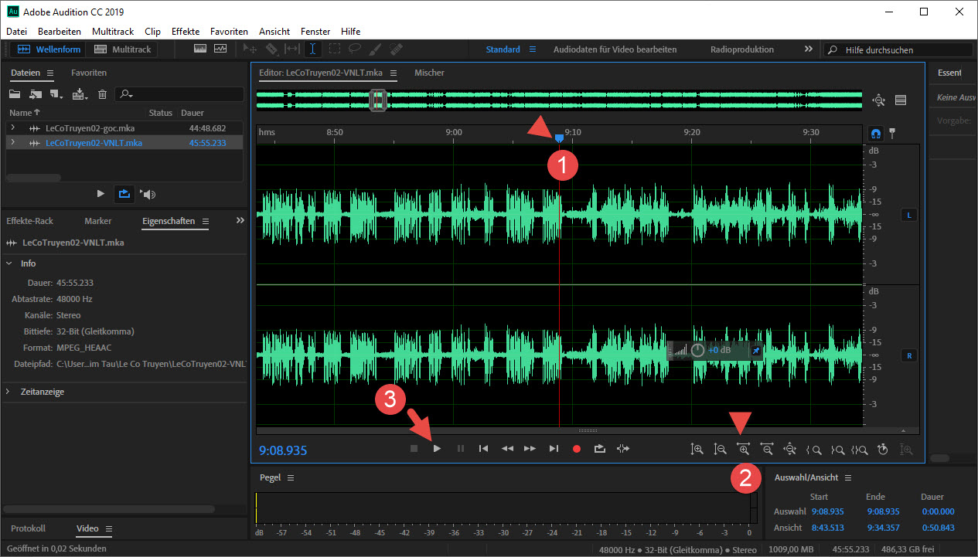Image resolution: width=978 pixels, height=557 pixels.
Task: Switch to the Multitrack editor view
Action: coord(124,49)
